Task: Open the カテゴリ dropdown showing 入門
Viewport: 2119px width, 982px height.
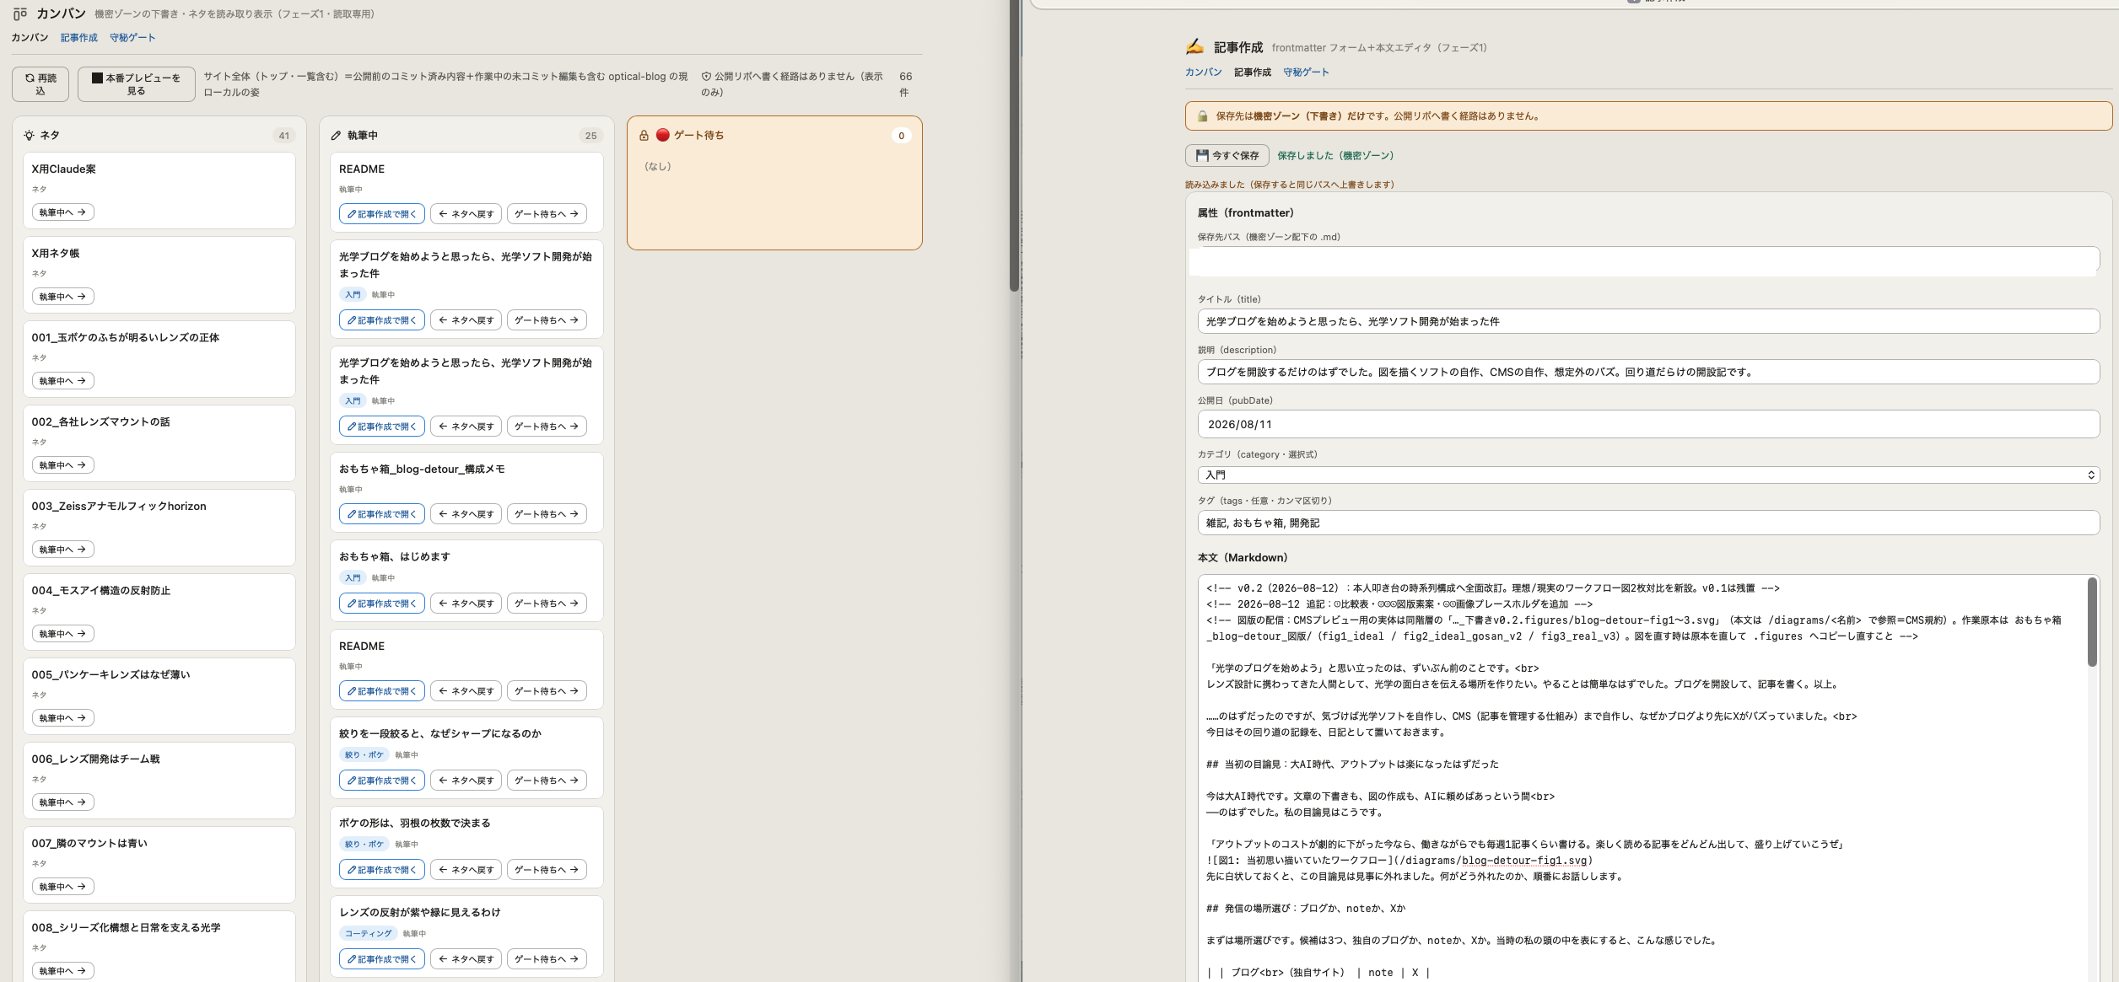Action: point(1648,475)
